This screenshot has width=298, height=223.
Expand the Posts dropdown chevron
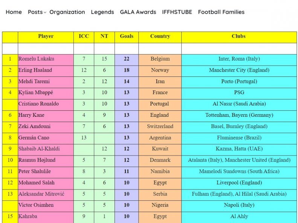coord(45,12)
